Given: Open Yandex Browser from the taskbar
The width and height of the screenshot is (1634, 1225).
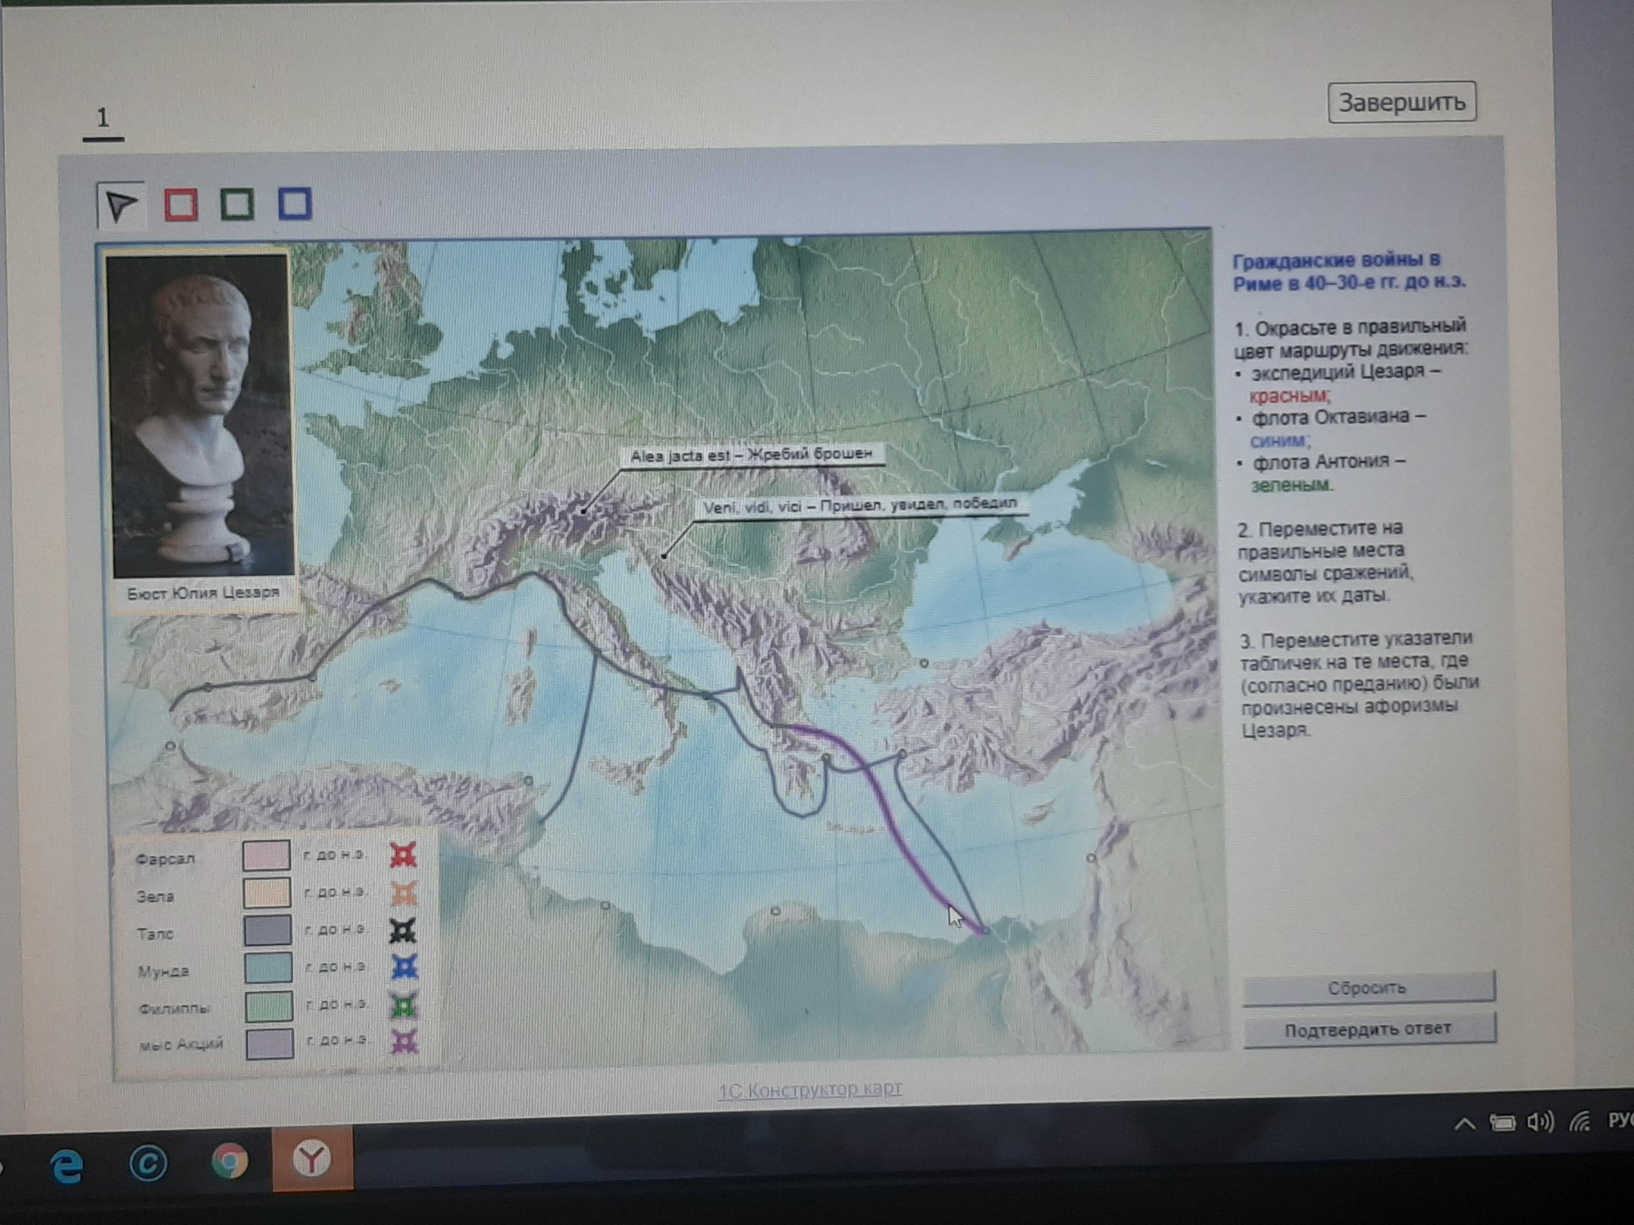Looking at the screenshot, I should click(312, 1159).
